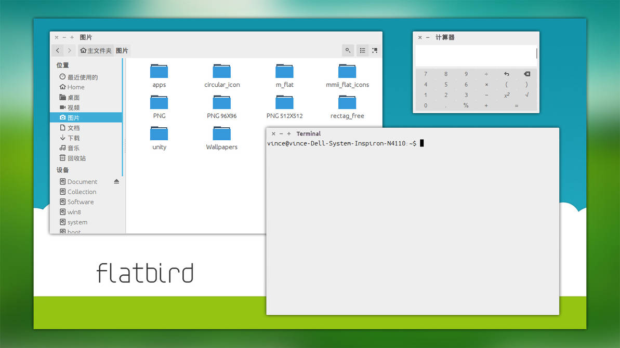This screenshot has height=348, width=620.
Task: Click the calculator backspace icon
Action: point(526,74)
